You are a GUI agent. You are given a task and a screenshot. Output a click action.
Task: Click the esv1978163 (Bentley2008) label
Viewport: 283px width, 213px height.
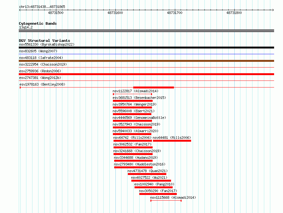click(x=42, y=84)
